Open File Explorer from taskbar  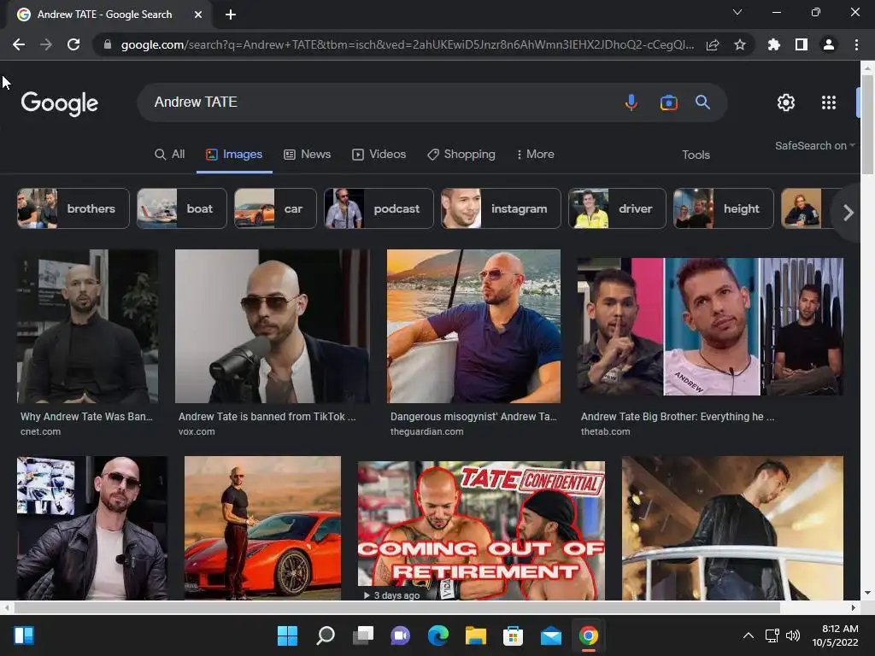pyautogui.click(x=475, y=635)
